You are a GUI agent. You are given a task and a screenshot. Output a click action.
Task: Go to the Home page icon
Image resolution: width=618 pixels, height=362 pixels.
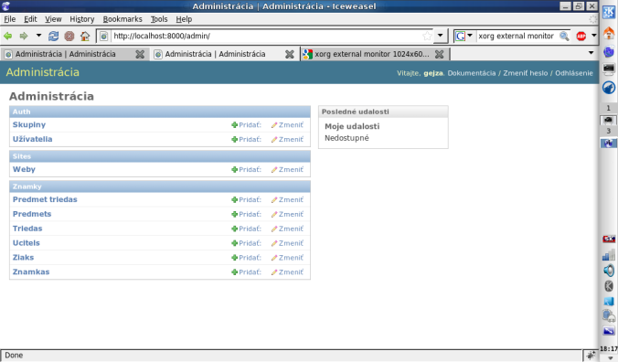[x=85, y=36]
